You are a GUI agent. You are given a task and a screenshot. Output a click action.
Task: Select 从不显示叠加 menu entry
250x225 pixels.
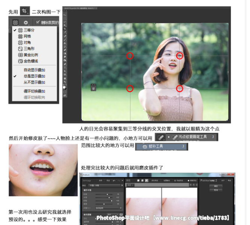point(35,82)
